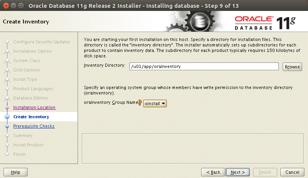Screen dimensions: 308x178
Task: Cancel the installation
Action: click(292, 172)
